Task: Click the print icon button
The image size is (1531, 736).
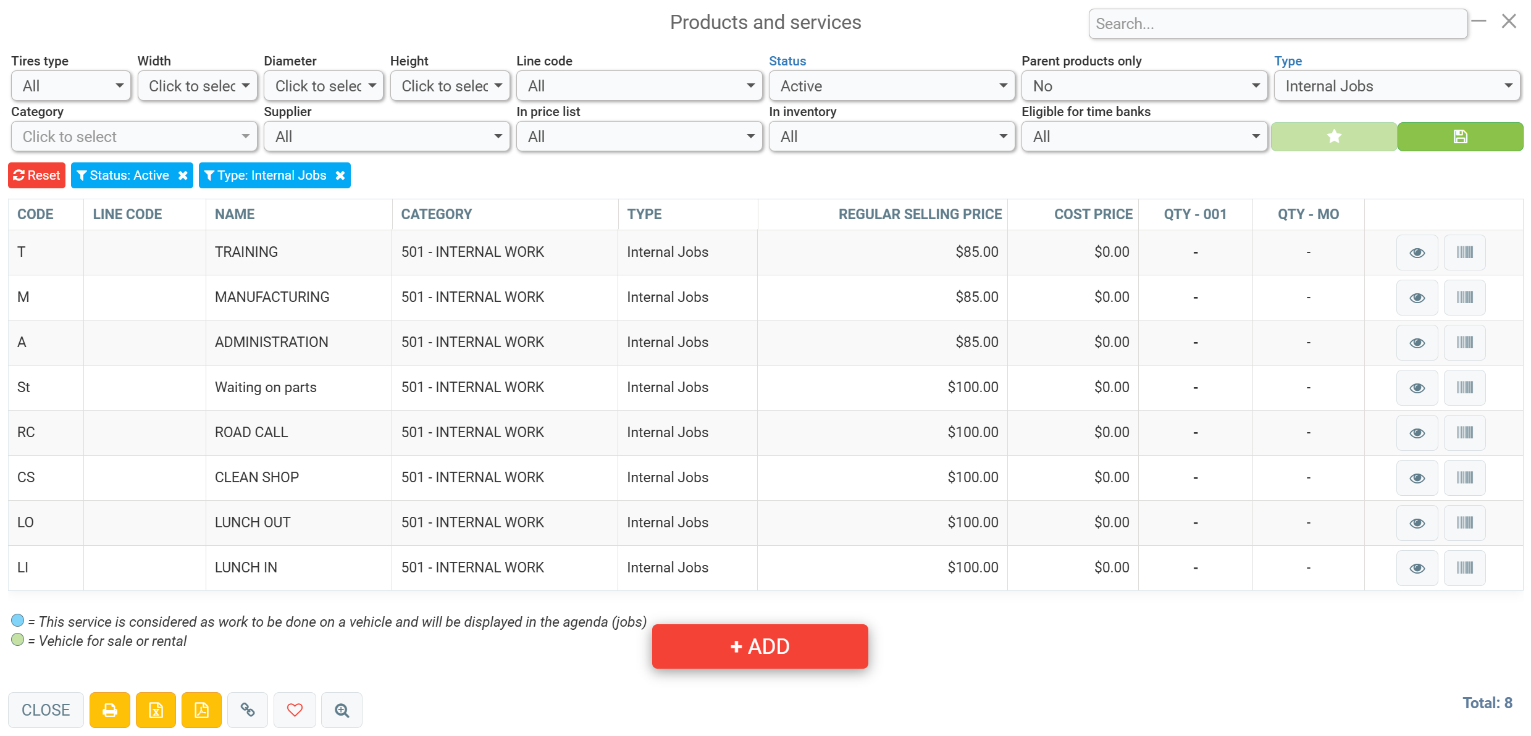Action: pyautogui.click(x=109, y=710)
